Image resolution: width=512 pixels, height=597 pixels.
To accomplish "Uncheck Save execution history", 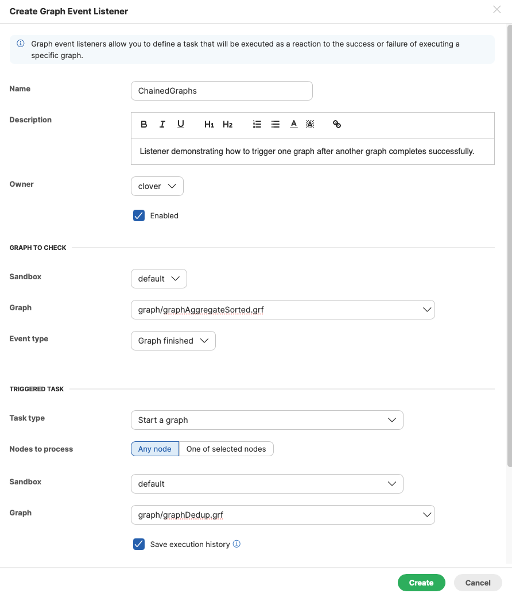I will [138, 544].
